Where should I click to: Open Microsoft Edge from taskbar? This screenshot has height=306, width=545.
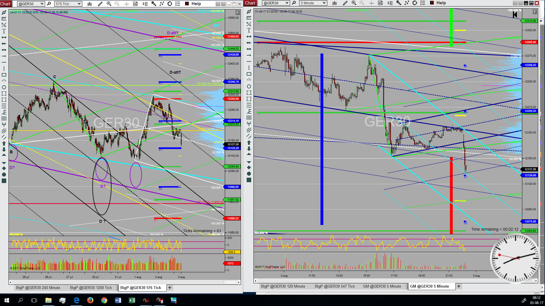(x=76, y=300)
